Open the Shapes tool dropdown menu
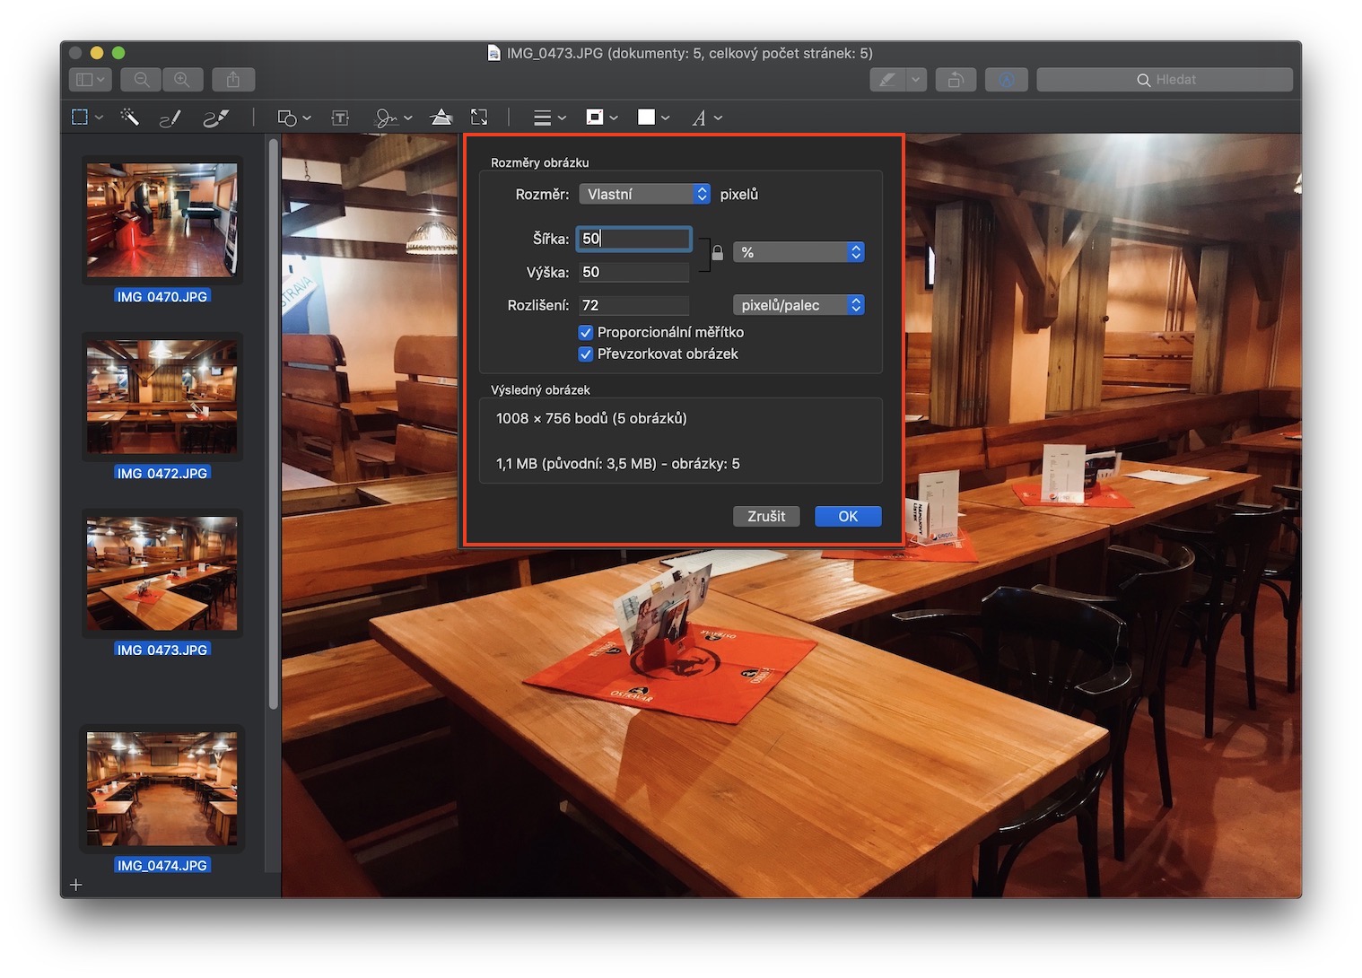The height and width of the screenshot is (978, 1362). (x=293, y=118)
